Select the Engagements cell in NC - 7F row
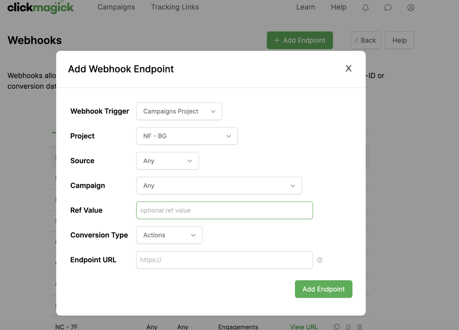 click(238, 327)
